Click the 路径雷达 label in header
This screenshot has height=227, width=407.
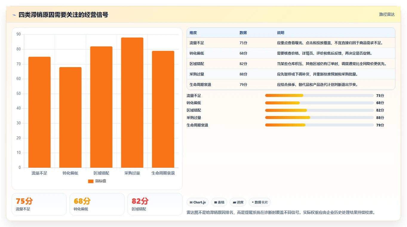point(387,14)
